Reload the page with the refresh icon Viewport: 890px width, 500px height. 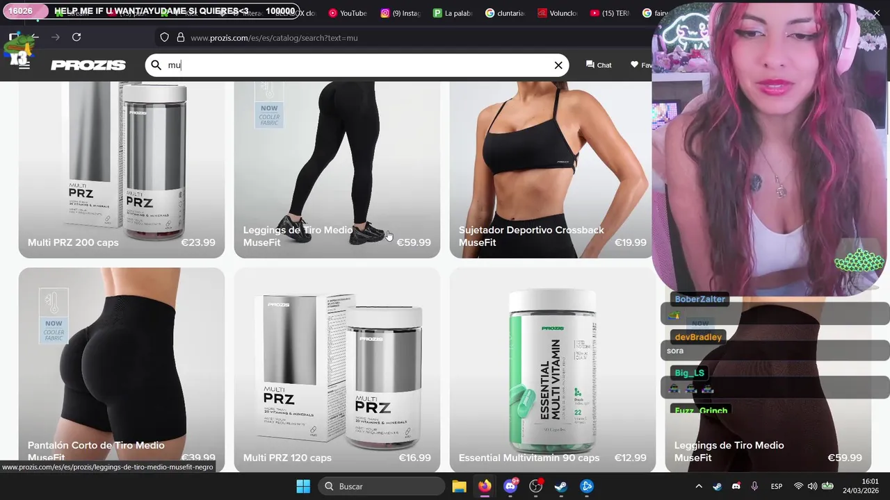[x=76, y=37]
